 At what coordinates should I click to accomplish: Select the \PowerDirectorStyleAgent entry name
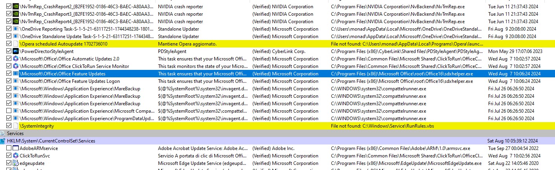46,51
